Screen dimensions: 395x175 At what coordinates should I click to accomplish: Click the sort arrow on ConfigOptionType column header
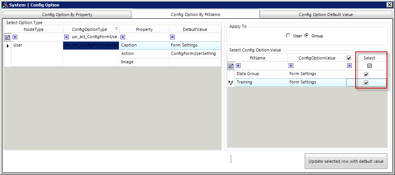click(x=117, y=29)
